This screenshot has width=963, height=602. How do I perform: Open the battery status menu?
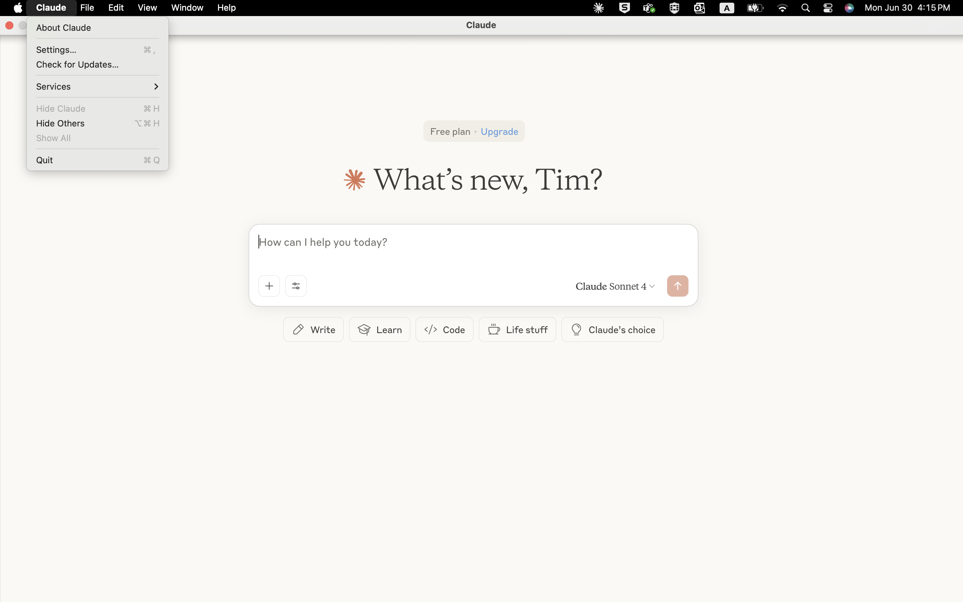point(755,8)
